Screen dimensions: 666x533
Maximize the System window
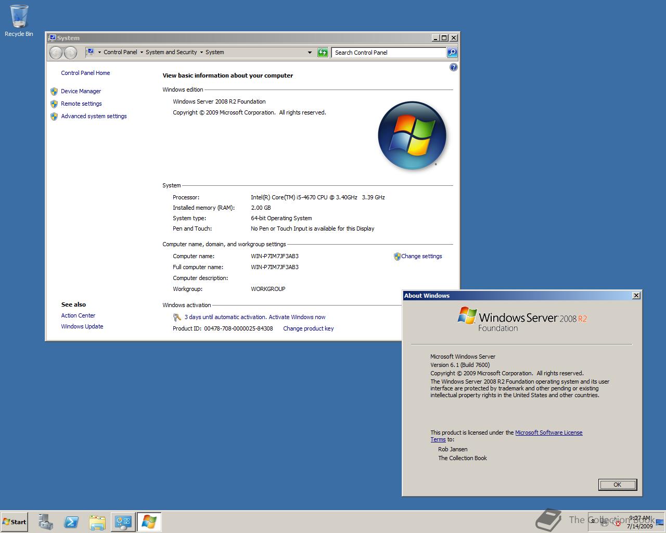[x=444, y=37]
